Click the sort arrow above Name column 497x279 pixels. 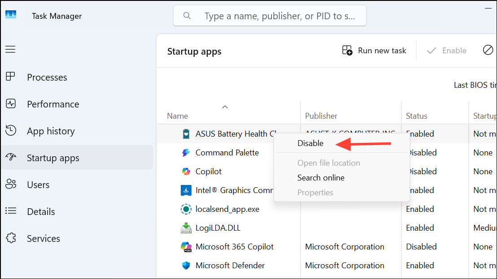pos(225,107)
